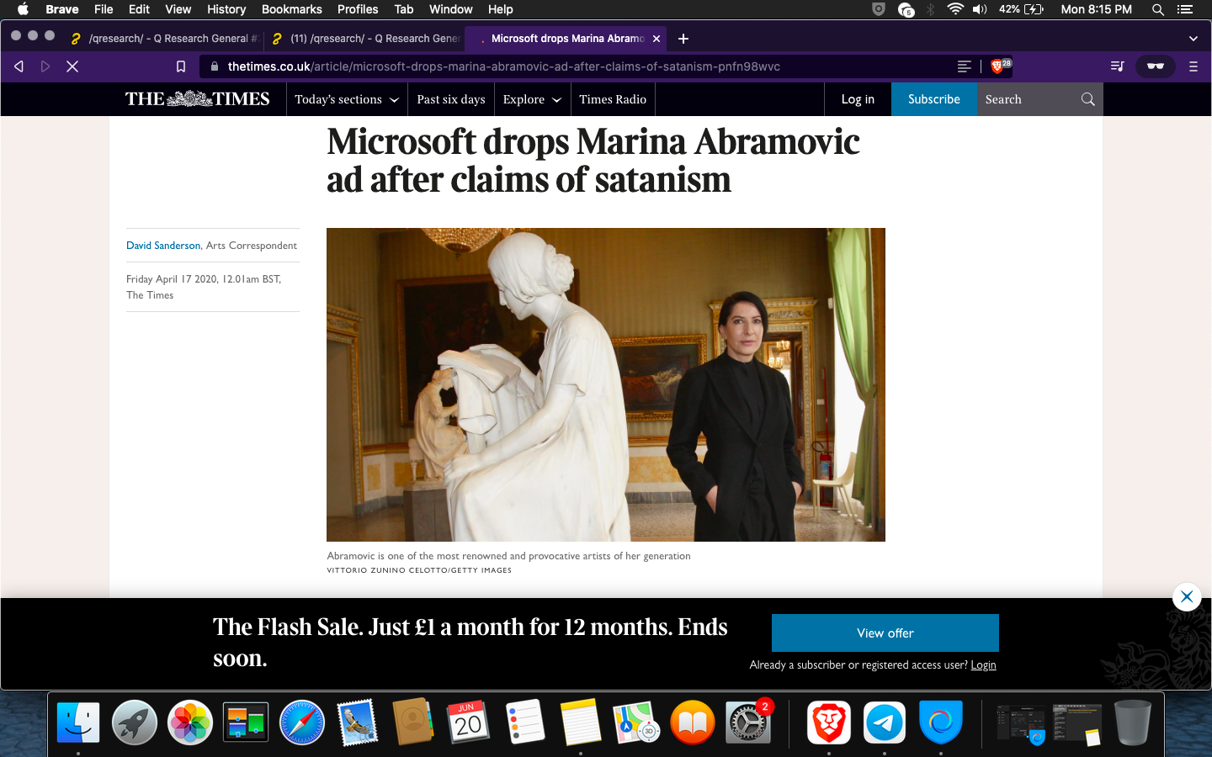Screen dimensions: 1212x757
Task: Select the Microsoft drops Marina Abramovic tab
Action: coord(566,39)
